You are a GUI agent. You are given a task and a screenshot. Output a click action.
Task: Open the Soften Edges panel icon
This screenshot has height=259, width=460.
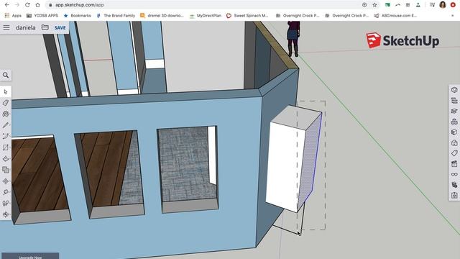(454, 185)
